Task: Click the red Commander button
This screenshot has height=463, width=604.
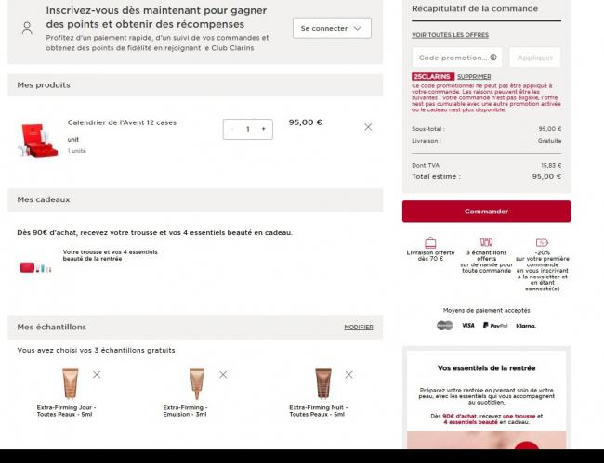Action: click(486, 212)
